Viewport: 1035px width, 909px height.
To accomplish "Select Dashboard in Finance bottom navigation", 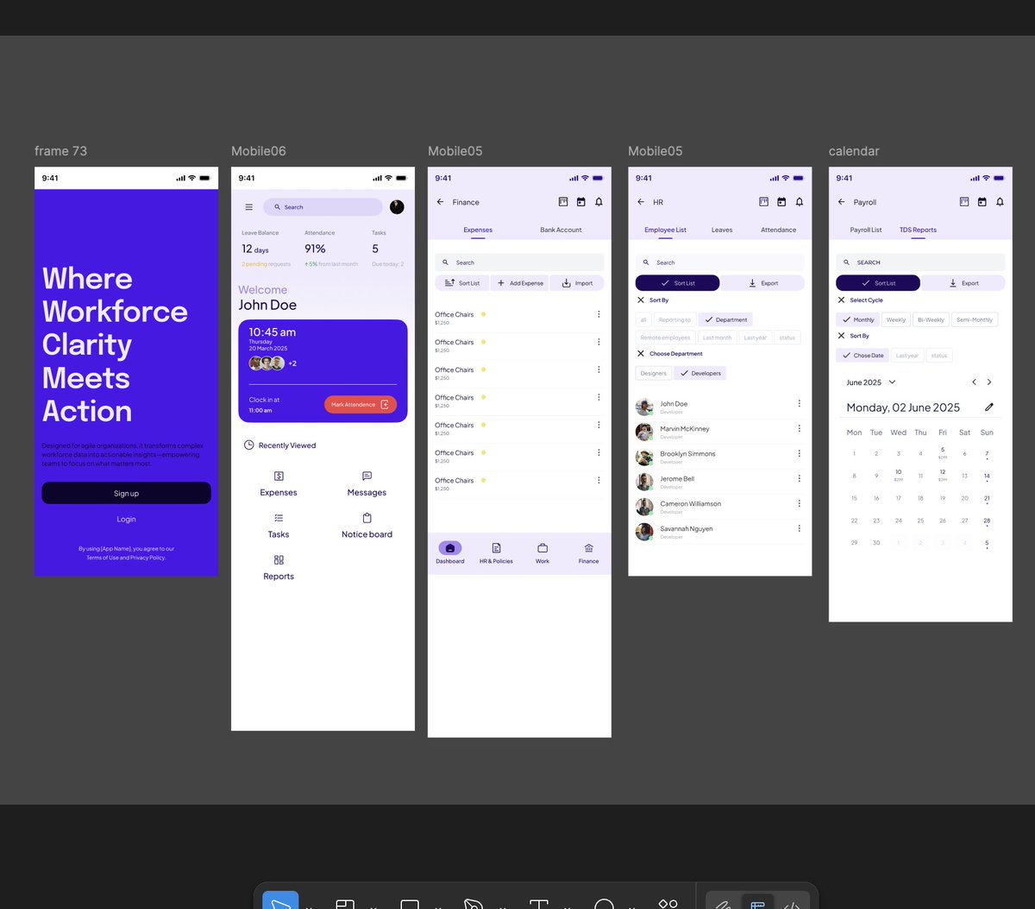I will (x=450, y=552).
